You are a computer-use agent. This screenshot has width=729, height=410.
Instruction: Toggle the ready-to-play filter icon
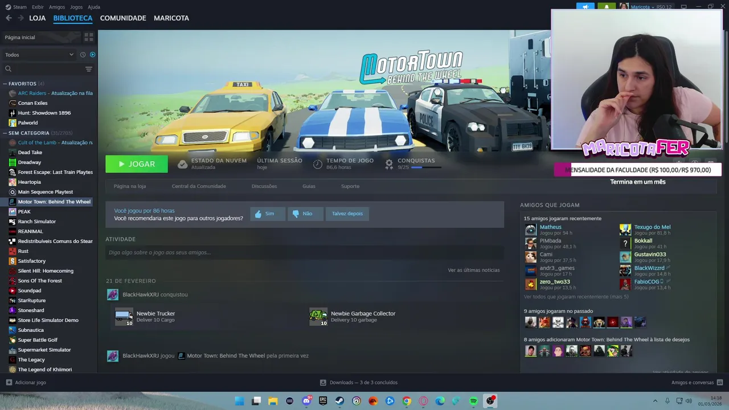coord(92,55)
